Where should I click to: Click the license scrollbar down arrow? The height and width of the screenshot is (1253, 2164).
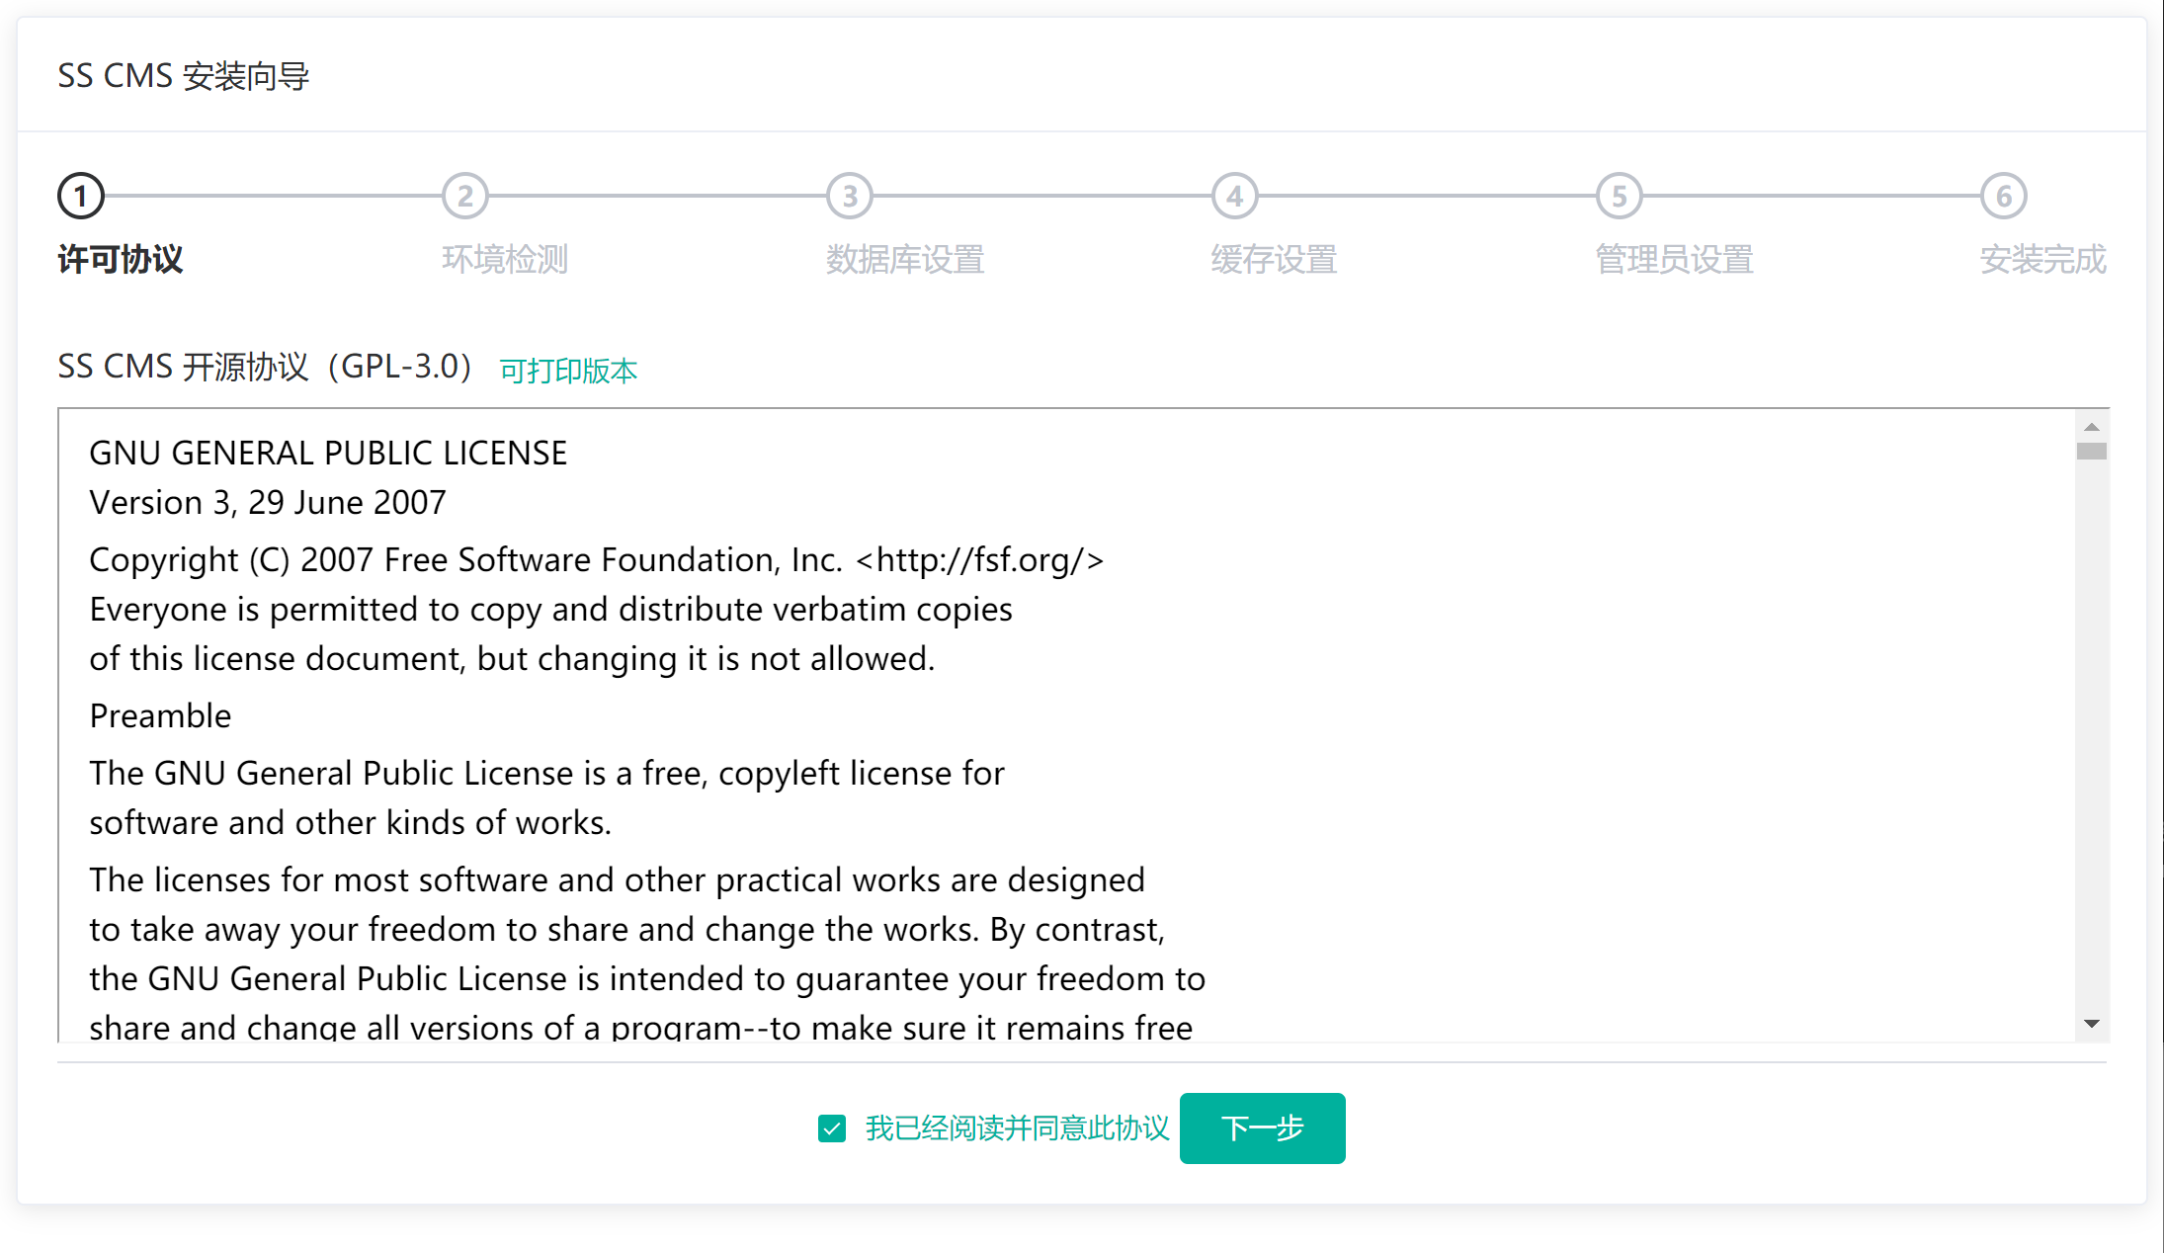pyautogui.click(x=2091, y=1024)
